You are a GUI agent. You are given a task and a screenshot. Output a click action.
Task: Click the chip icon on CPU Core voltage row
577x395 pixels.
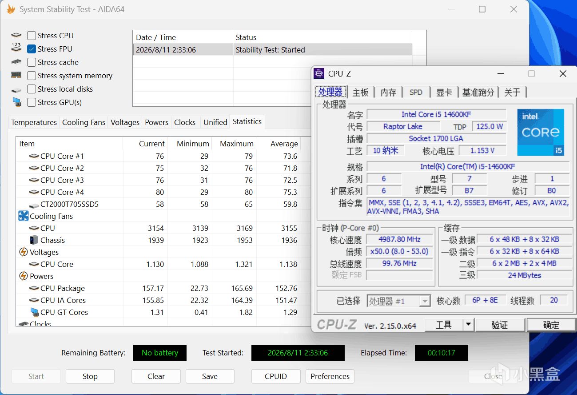click(x=34, y=264)
